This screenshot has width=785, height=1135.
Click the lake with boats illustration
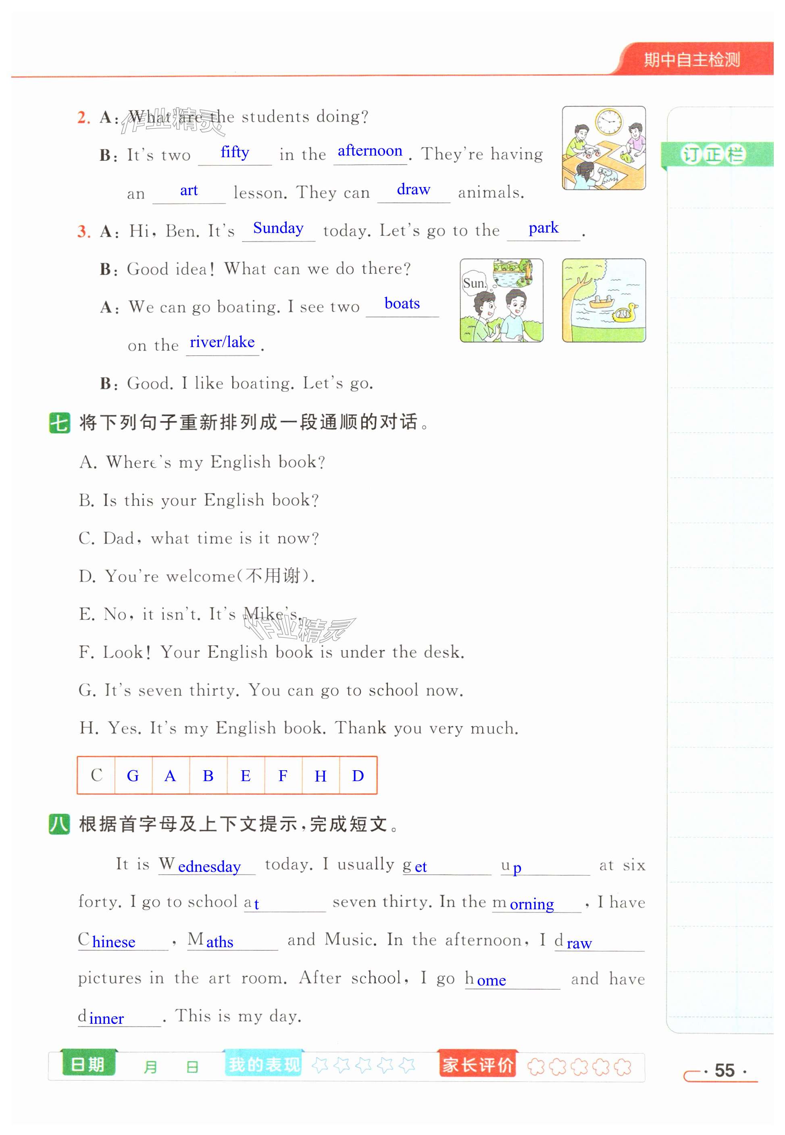(604, 300)
